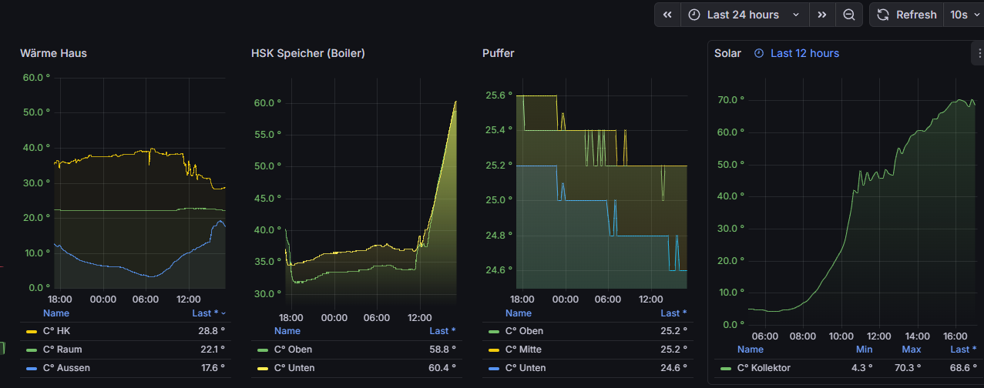Click the sort chevron beside Last in Wärme Haus
984x388 pixels.
(x=223, y=313)
